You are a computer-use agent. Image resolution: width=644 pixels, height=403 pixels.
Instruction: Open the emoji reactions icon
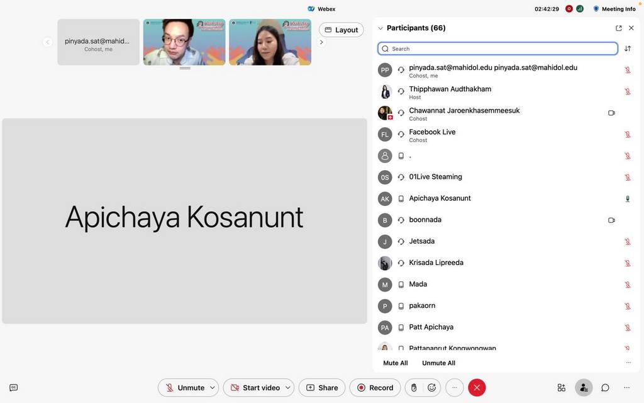tap(432, 388)
